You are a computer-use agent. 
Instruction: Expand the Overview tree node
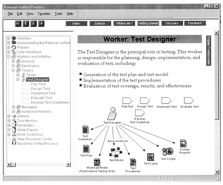click(8, 38)
